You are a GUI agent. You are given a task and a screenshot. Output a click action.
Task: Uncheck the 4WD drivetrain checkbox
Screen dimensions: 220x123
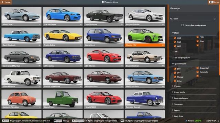(x=175, y=46)
